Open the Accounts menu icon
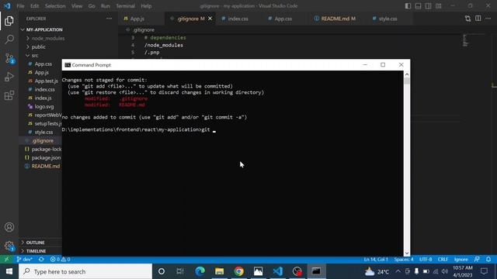 [x=9, y=227]
